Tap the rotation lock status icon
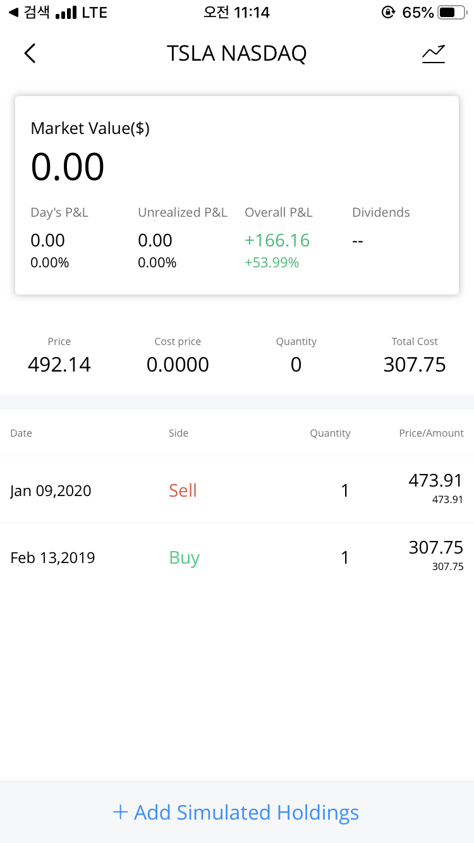 tap(388, 13)
